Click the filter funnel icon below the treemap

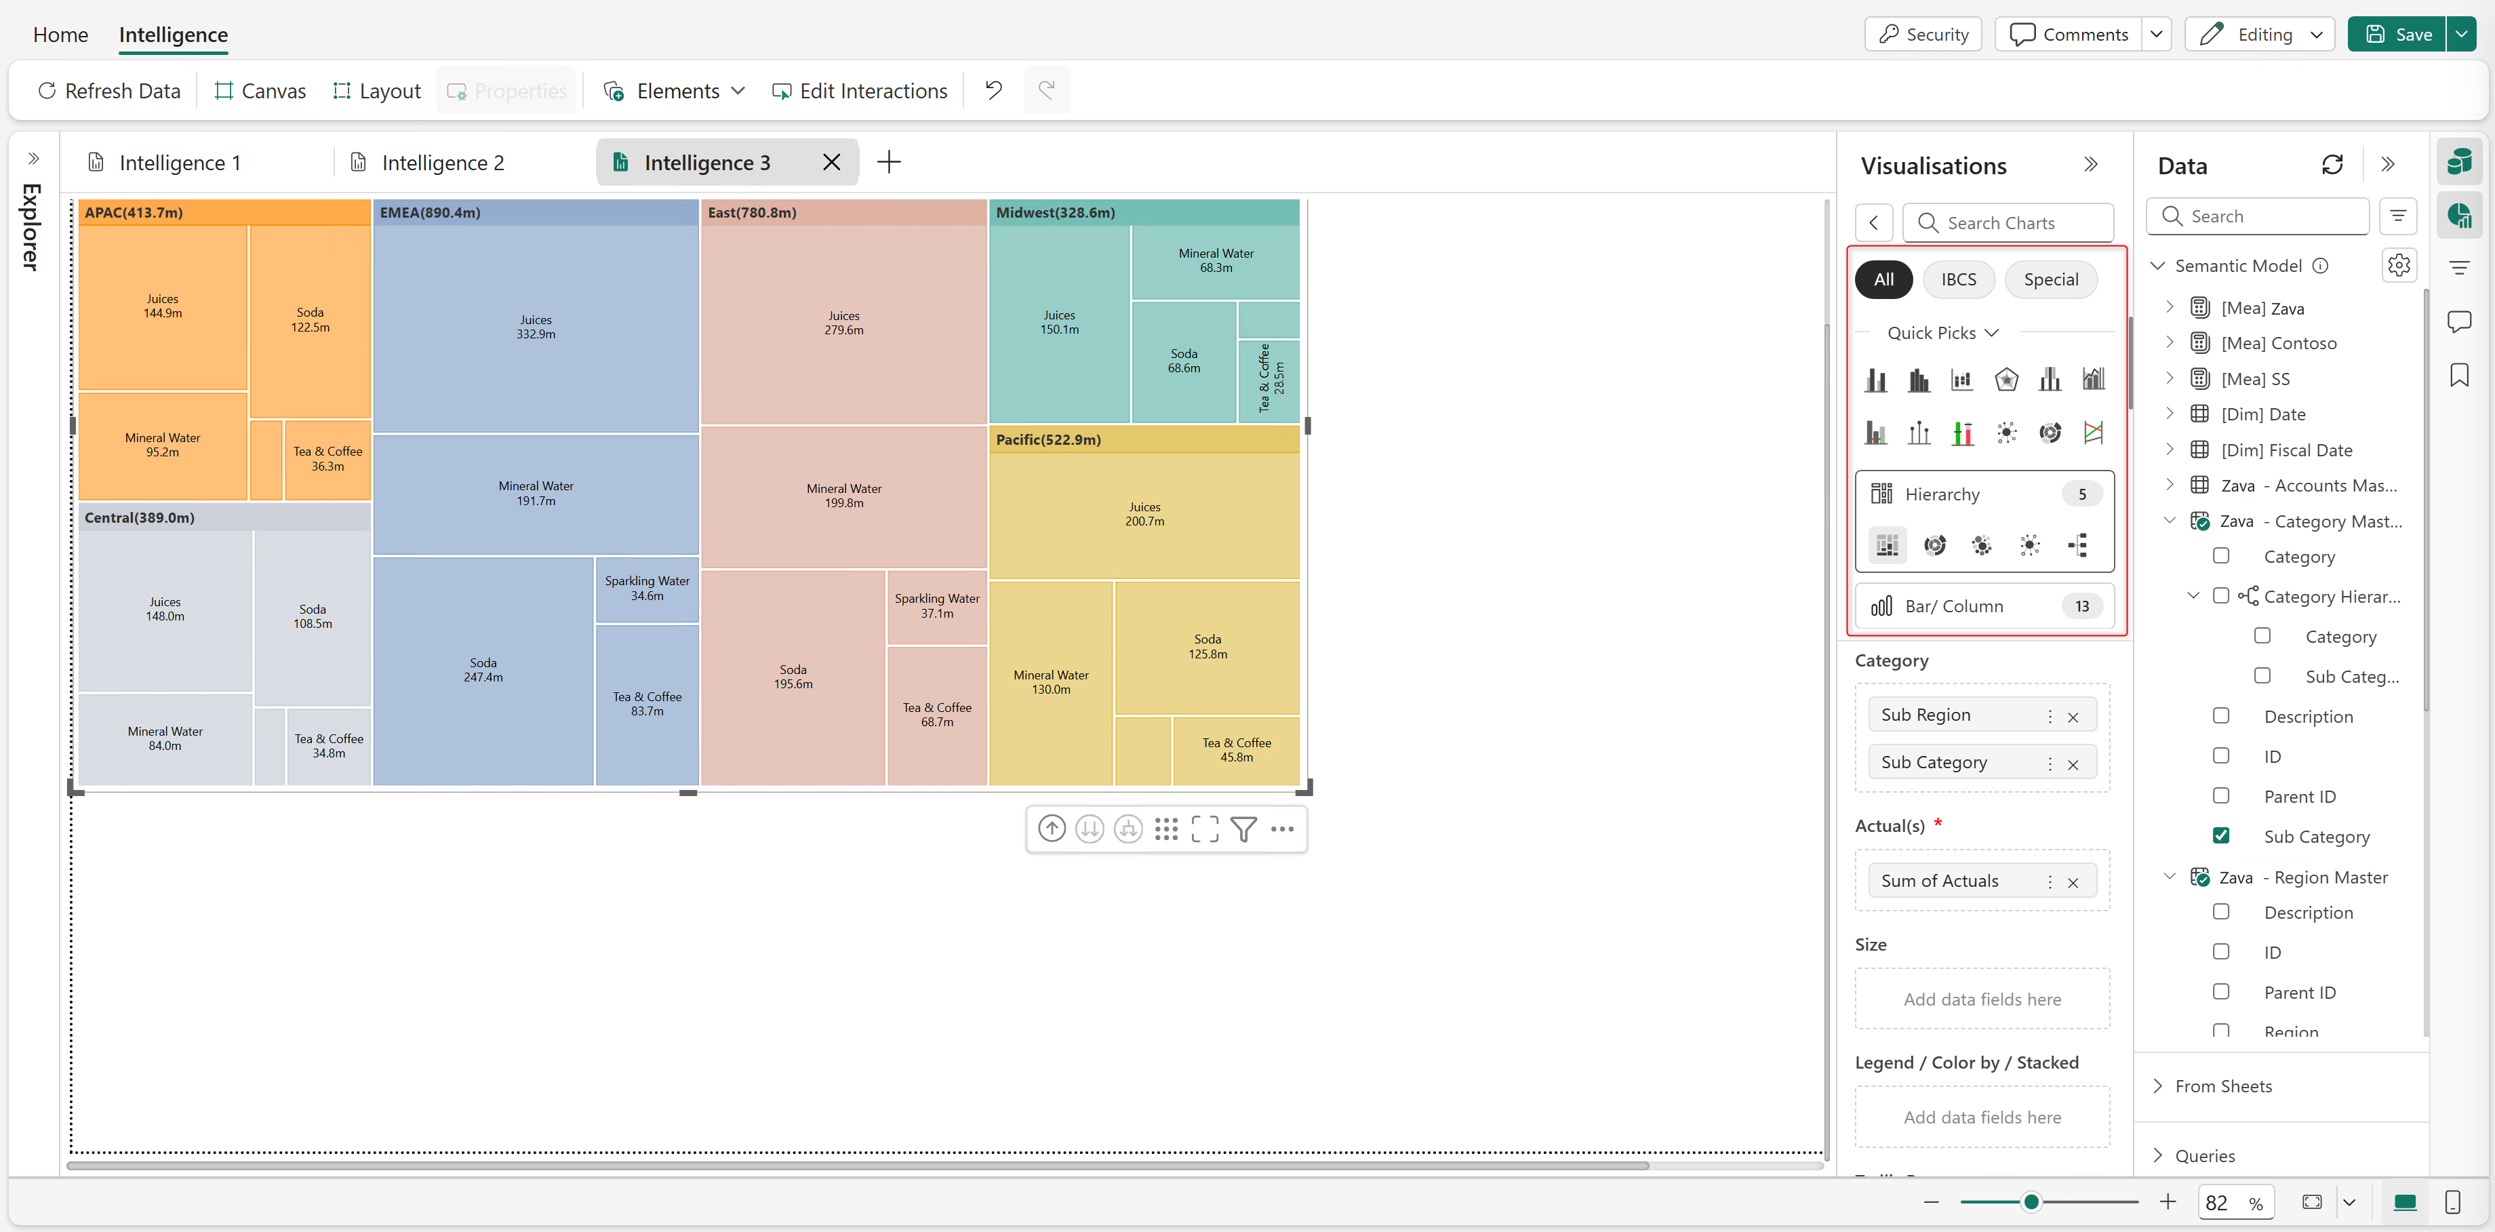[1243, 829]
